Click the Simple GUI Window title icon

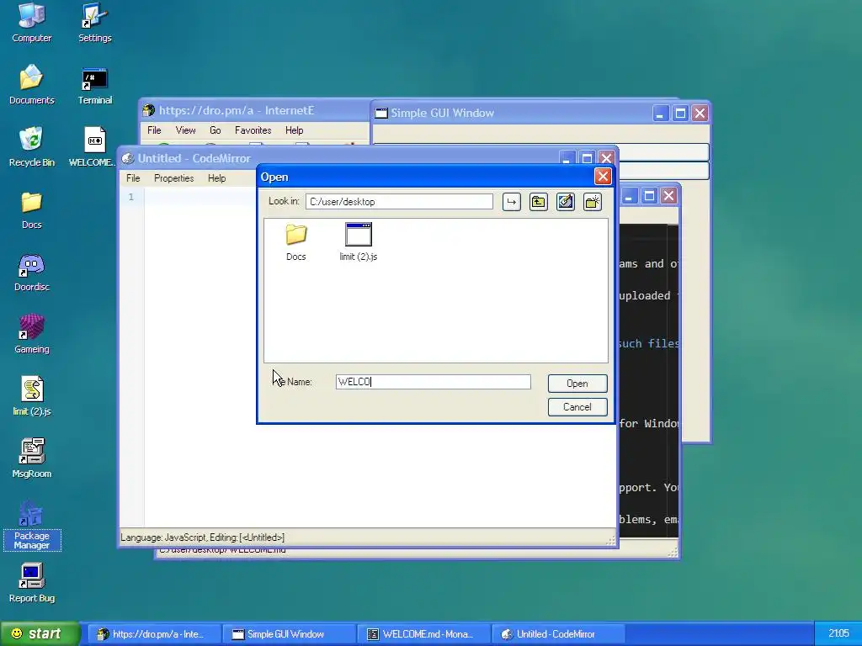tap(381, 114)
